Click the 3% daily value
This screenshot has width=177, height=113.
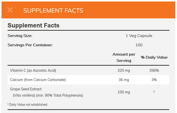click(x=154, y=80)
